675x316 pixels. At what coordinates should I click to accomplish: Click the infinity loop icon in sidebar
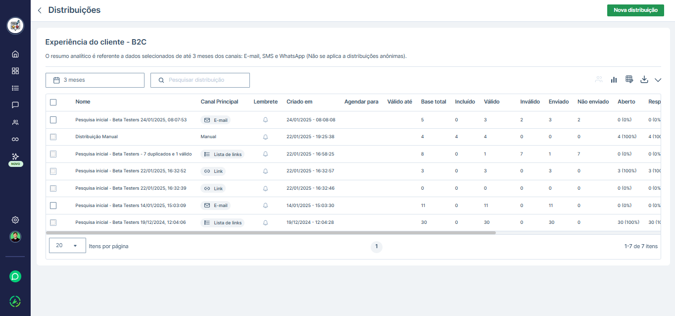(15, 139)
